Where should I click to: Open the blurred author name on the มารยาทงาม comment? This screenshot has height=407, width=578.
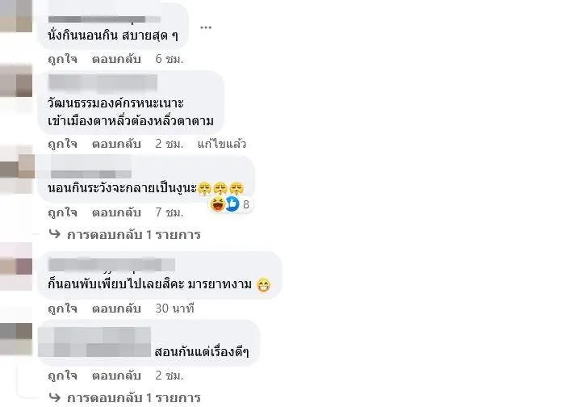[111, 265]
